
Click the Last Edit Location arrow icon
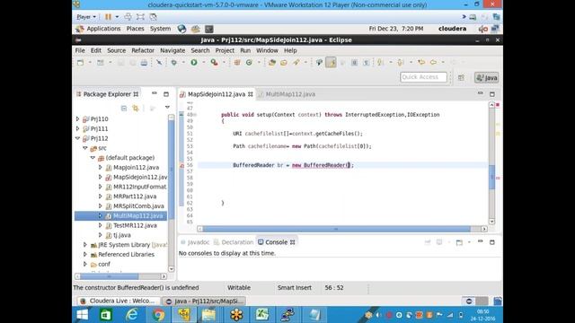pos(421,62)
